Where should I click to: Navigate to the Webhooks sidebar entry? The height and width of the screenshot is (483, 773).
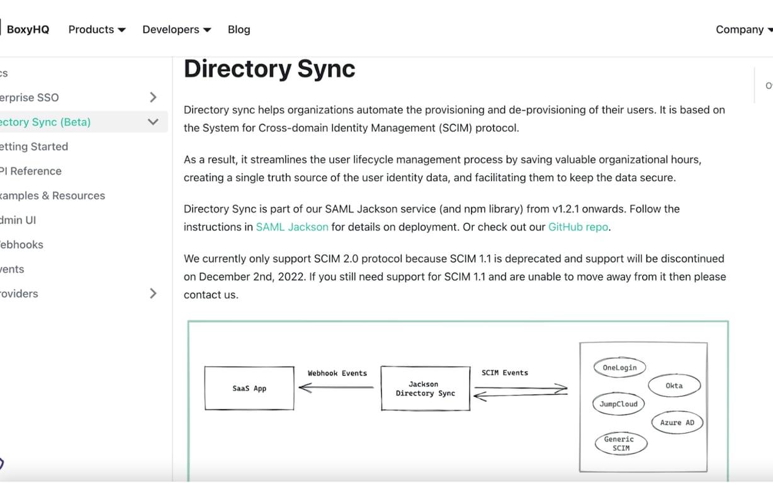pyautogui.click(x=21, y=245)
